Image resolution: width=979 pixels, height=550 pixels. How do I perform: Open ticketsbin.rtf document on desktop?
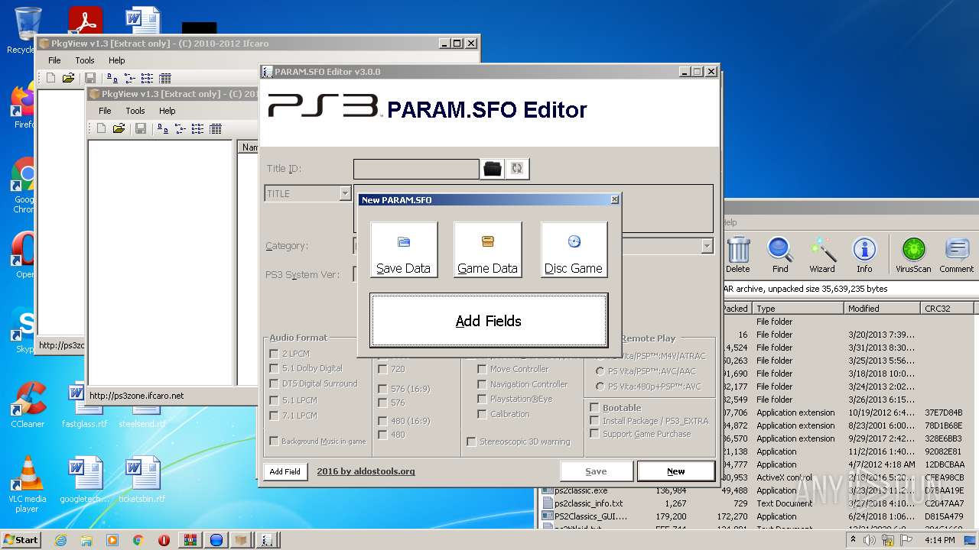pos(141,480)
